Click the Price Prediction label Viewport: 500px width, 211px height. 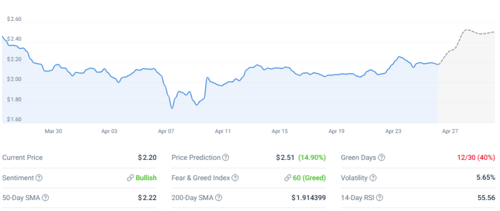pyautogui.click(x=196, y=158)
